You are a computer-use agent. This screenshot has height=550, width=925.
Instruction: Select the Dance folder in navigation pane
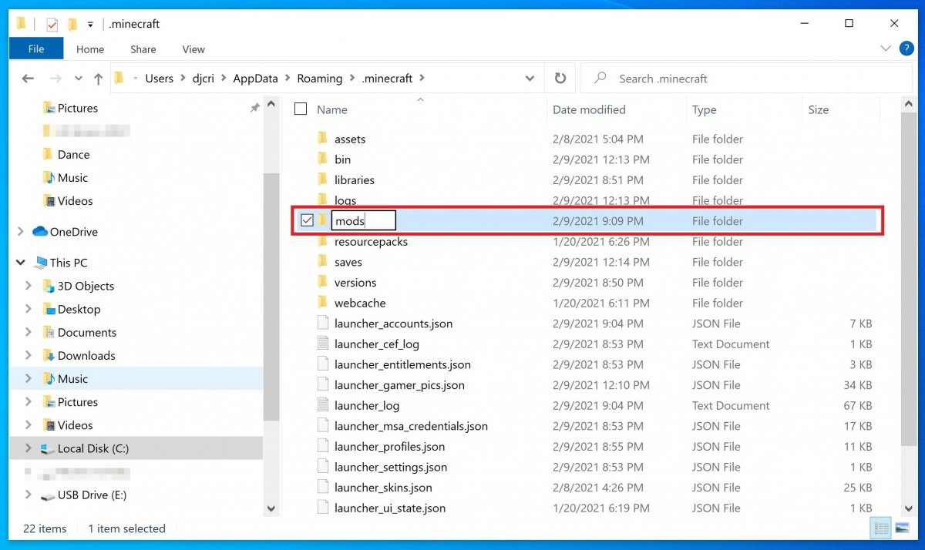click(74, 155)
